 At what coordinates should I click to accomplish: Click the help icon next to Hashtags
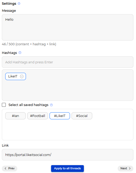[20, 53]
